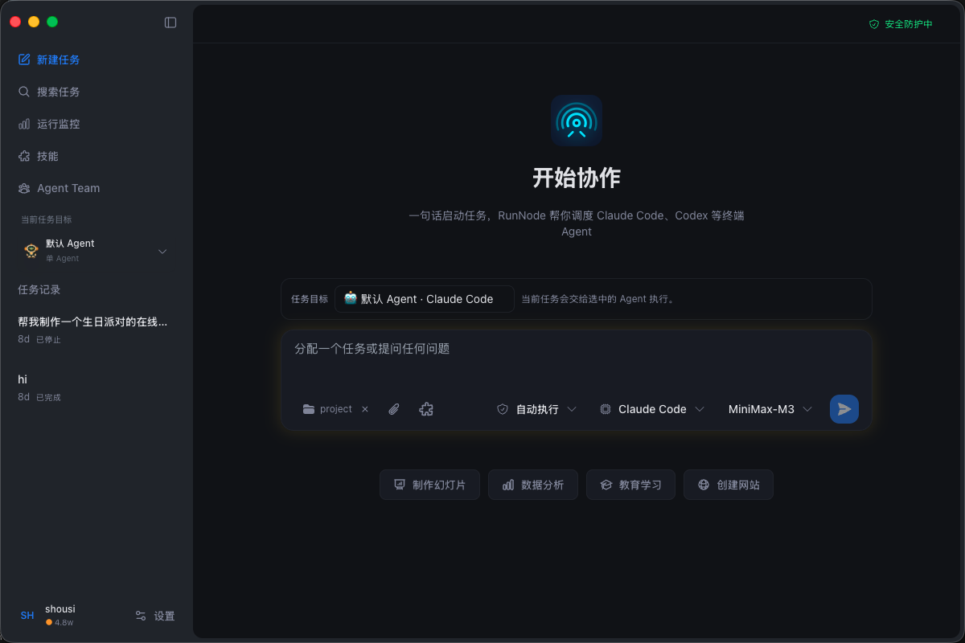Click the 当前任务目标 label

(47, 219)
